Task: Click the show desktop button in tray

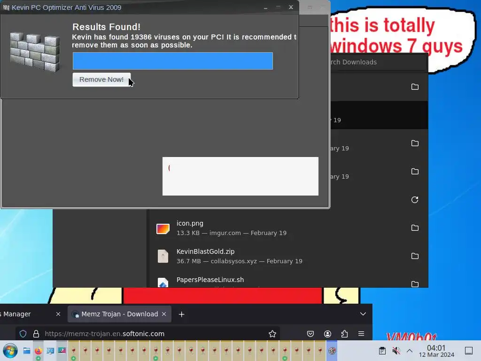Action: point(469,351)
